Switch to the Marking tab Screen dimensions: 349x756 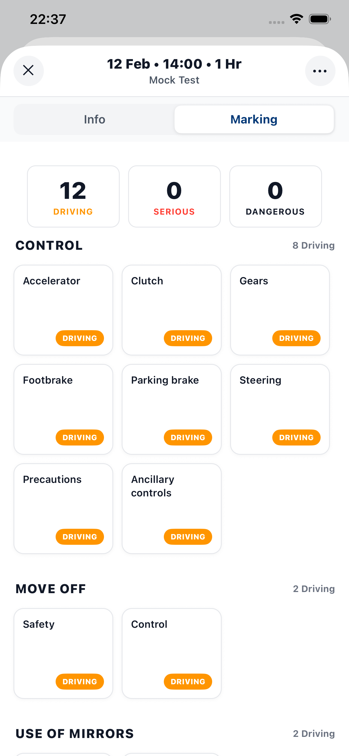tap(254, 119)
